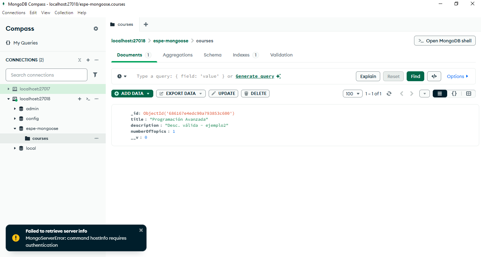Expand localhost:27017 connection
The height and width of the screenshot is (257, 481).
pos(8,89)
